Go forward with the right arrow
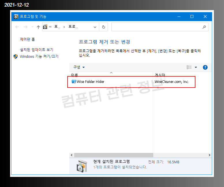The image size is (224, 187). [x=26, y=27]
